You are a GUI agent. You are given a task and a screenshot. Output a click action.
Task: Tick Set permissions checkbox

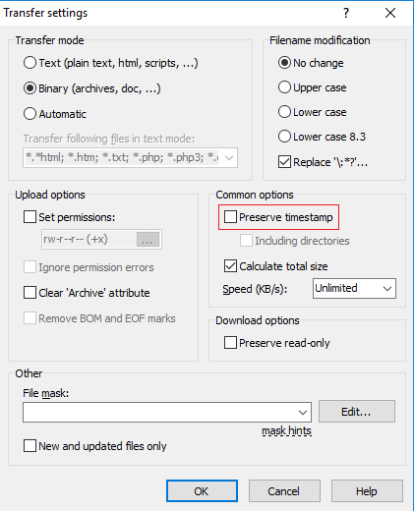[30, 217]
